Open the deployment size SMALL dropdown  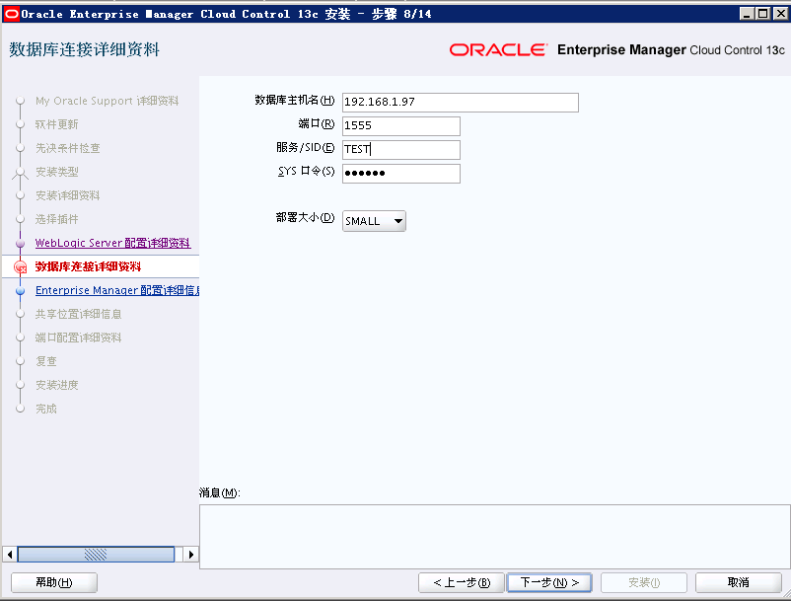click(374, 221)
